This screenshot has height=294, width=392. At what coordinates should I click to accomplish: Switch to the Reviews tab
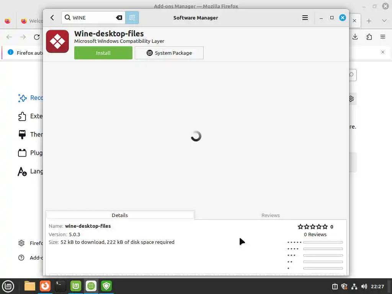[271, 215]
